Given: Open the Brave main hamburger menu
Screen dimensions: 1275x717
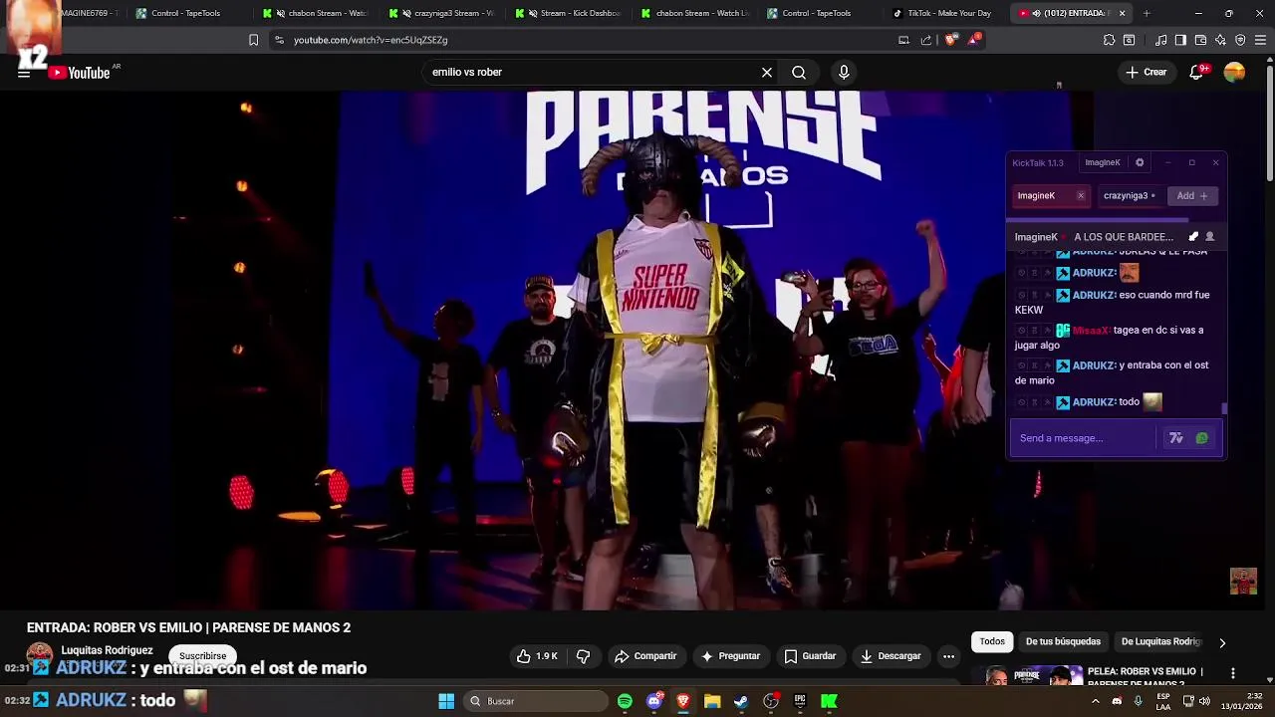Looking at the screenshot, I should click(x=1260, y=40).
